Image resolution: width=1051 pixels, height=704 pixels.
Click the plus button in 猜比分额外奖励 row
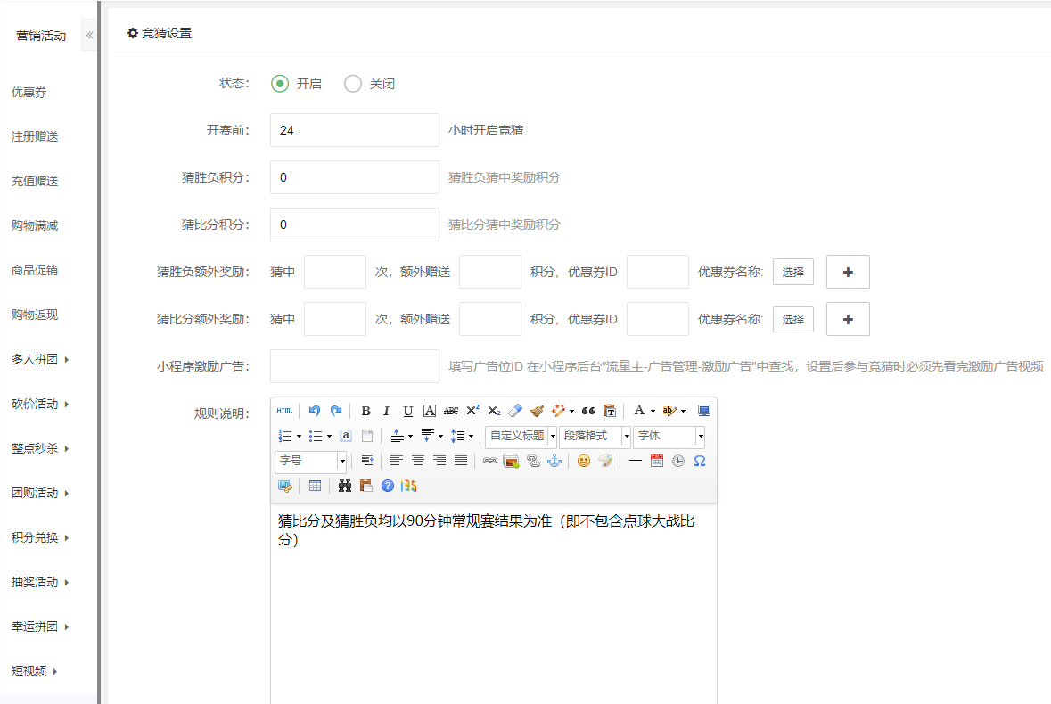pyautogui.click(x=848, y=319)
